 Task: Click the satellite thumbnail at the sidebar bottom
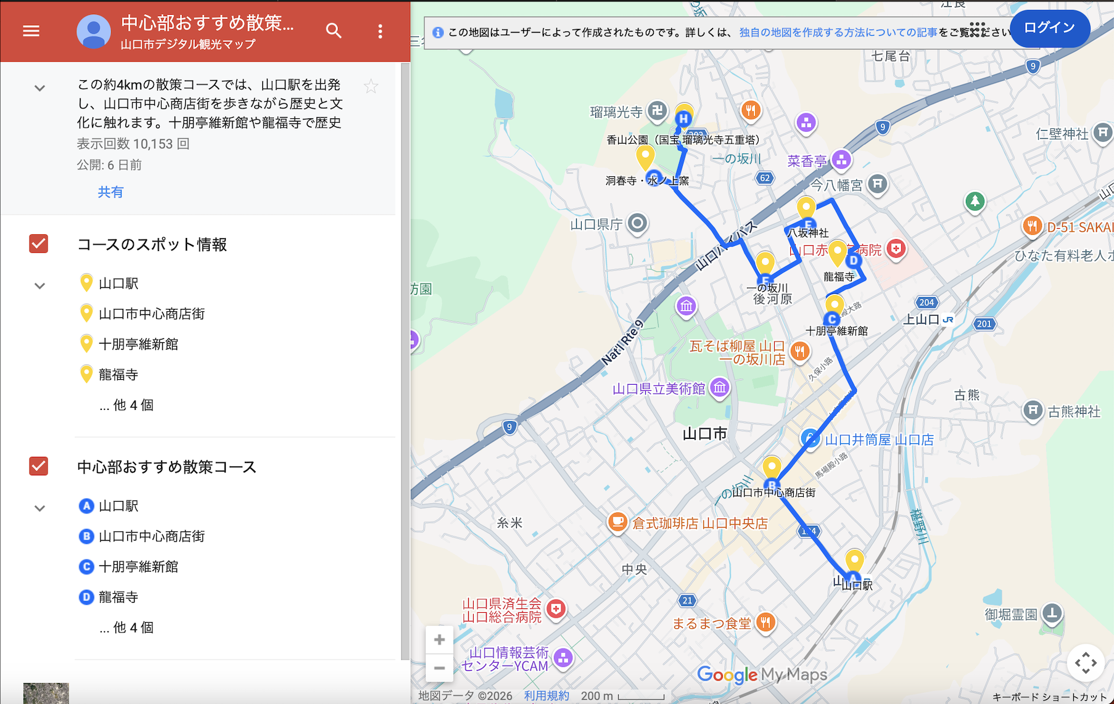[46, 694]
